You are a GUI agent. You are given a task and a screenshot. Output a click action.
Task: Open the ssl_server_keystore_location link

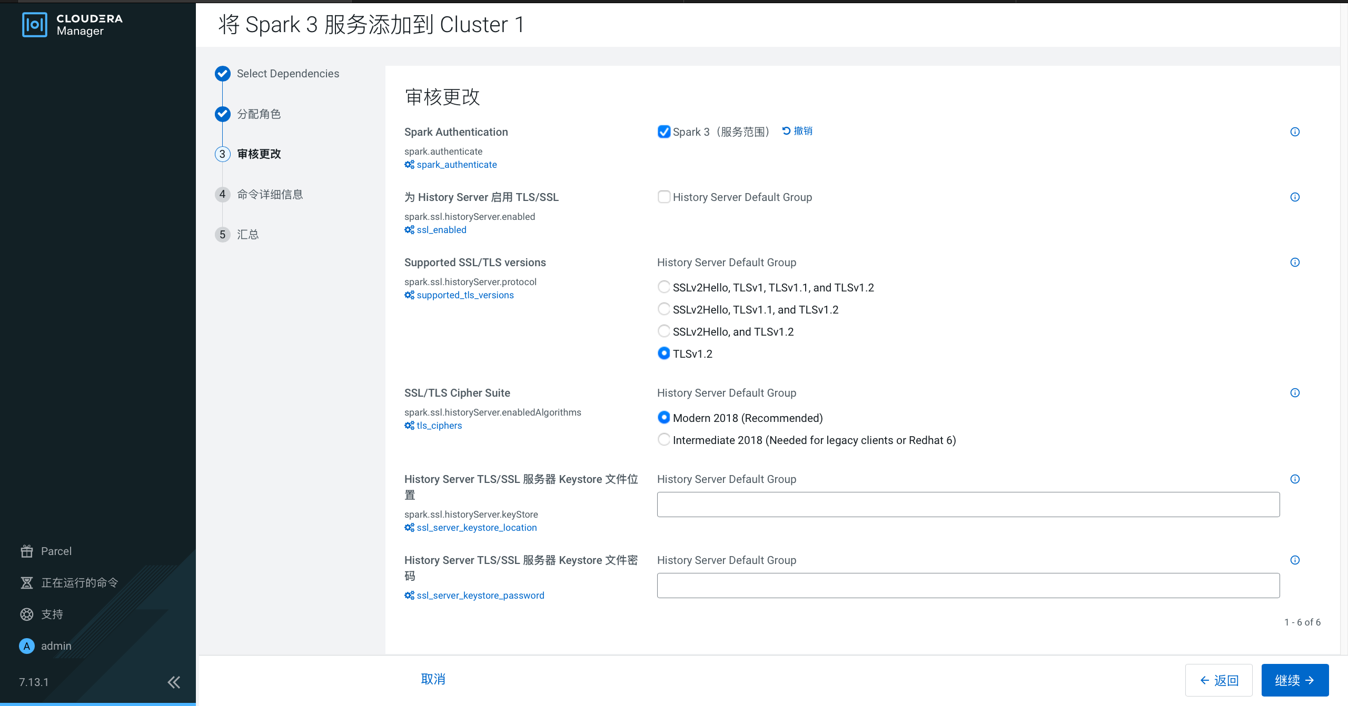coord(477,528)
